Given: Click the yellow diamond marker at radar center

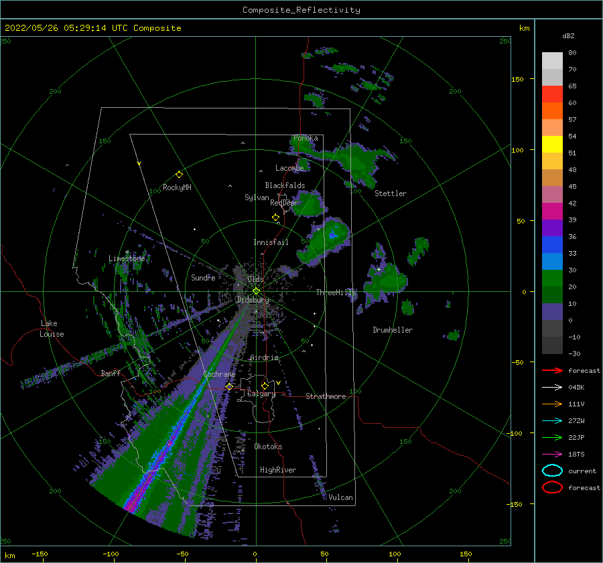Looking at the screenshot, I should 256,291.
